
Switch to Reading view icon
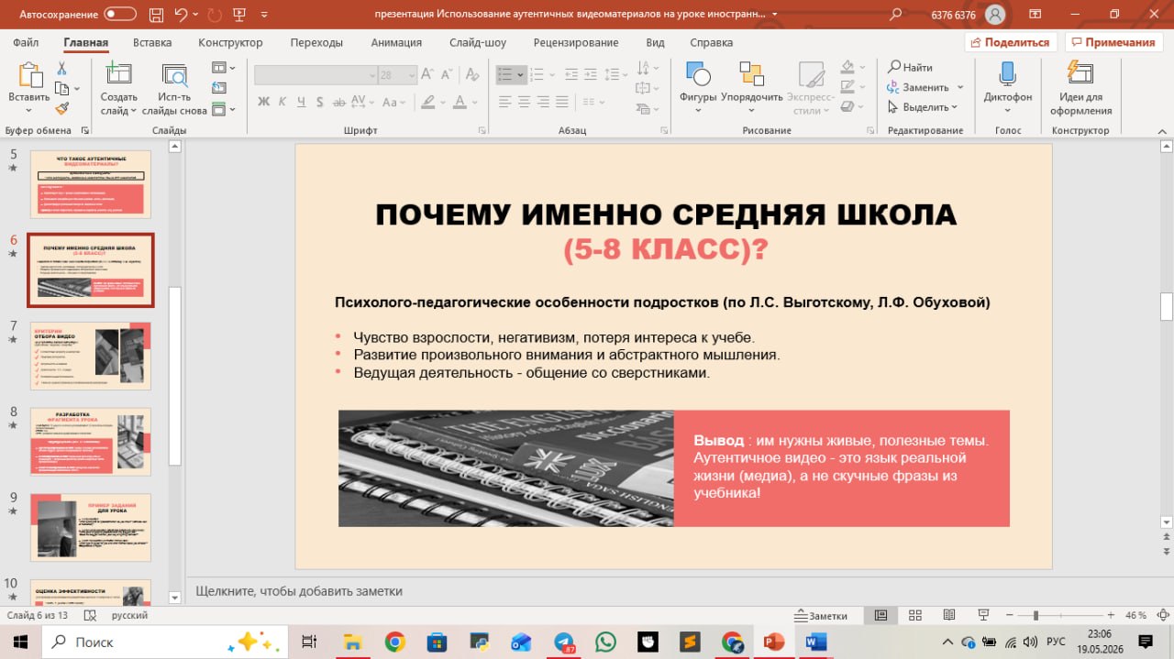coord(949,615)
